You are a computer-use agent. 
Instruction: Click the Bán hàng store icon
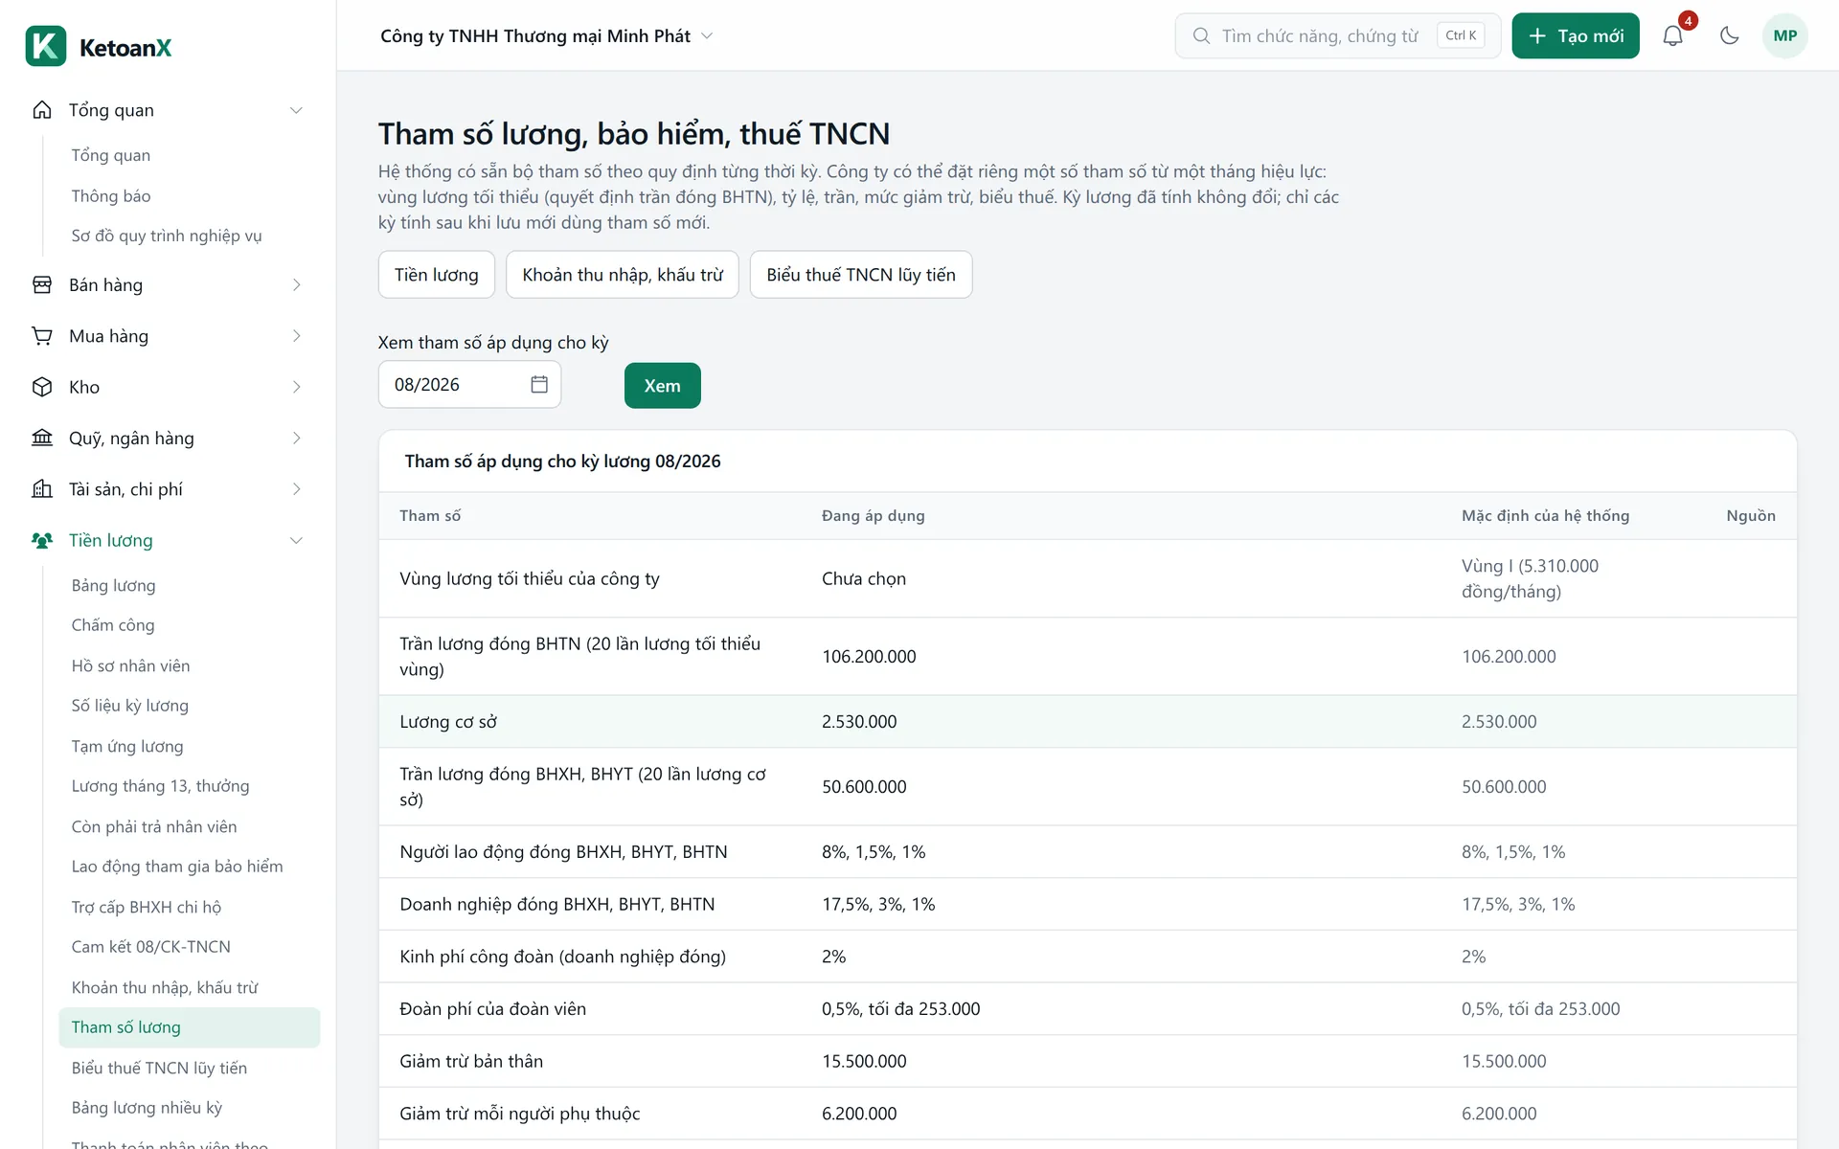42,284
